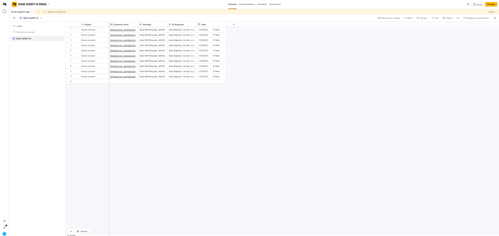Open the Outils dropdown

coord(492,12)
